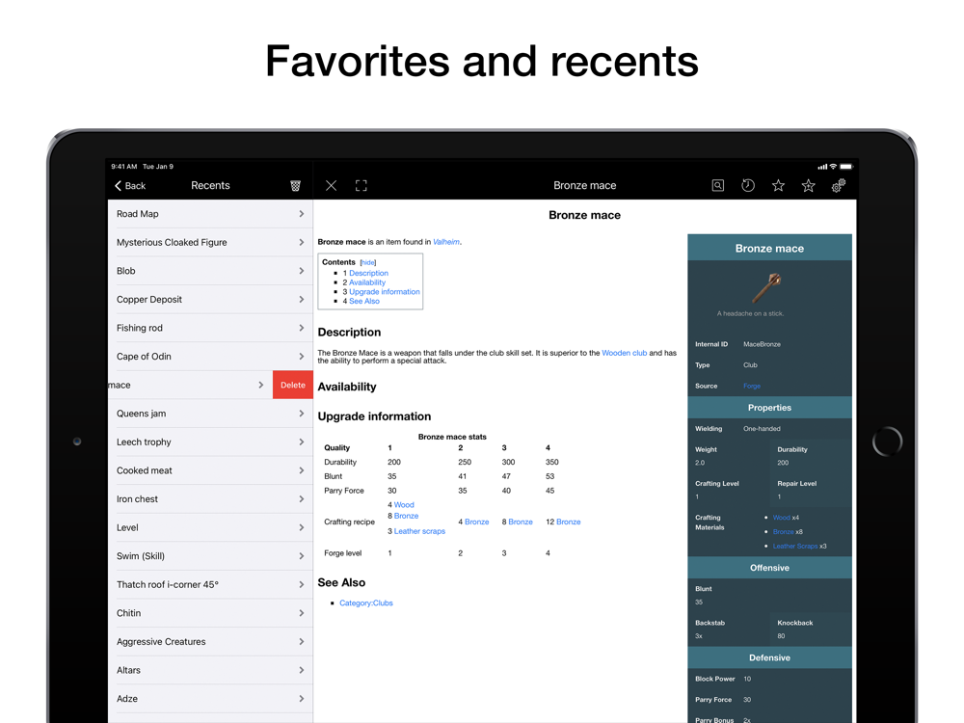The image size is (964, 723).
Task: Select Chitin in recents list
Action: coord(210,613)
